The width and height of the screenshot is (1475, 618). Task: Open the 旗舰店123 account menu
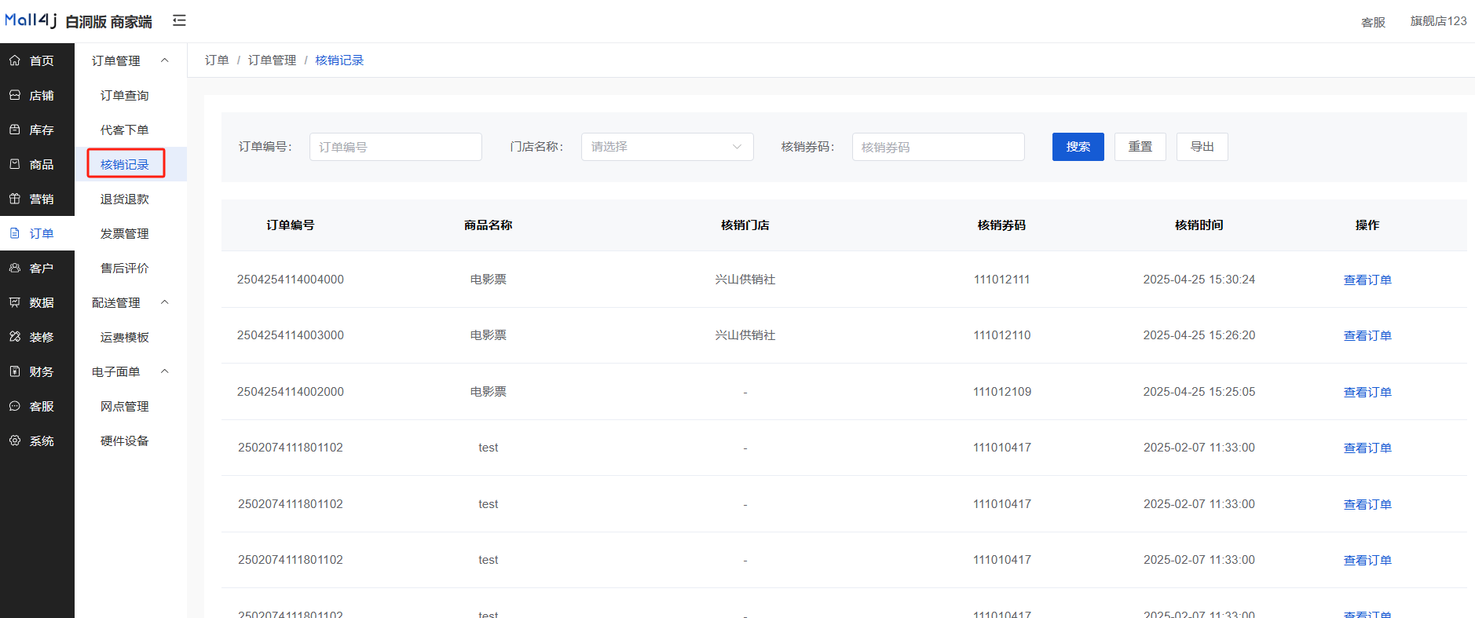(1438, 21)
